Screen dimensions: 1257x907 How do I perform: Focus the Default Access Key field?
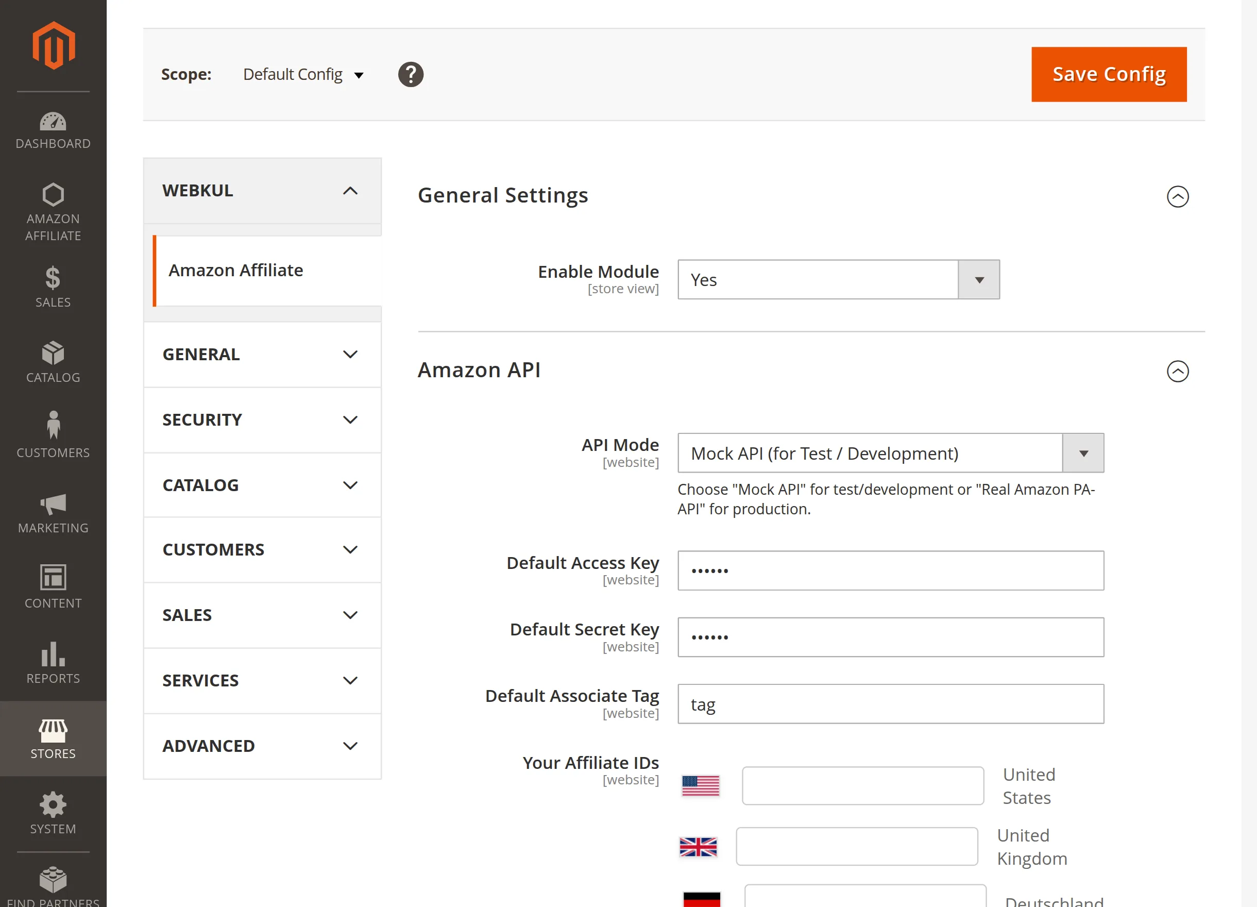point(891,570)
